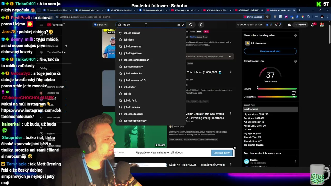
Task: Open the YouTube hamburger guide menu
Action: [41, 25]
